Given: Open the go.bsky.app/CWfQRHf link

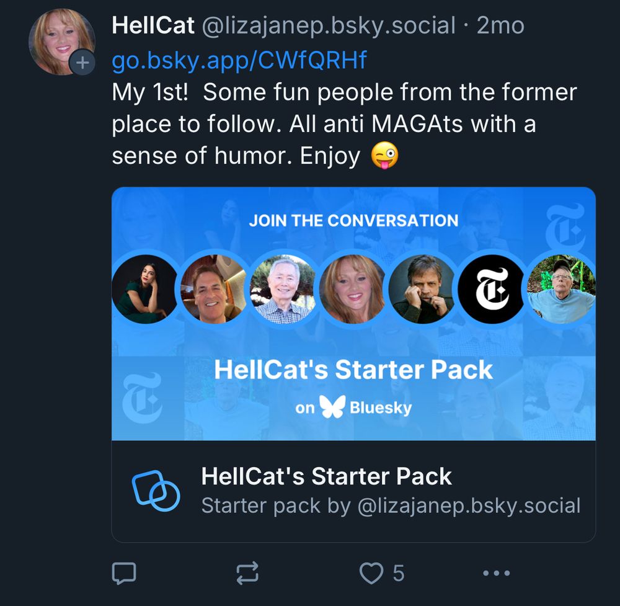Looking at the screenshot, I should click(x=239, y=60).
